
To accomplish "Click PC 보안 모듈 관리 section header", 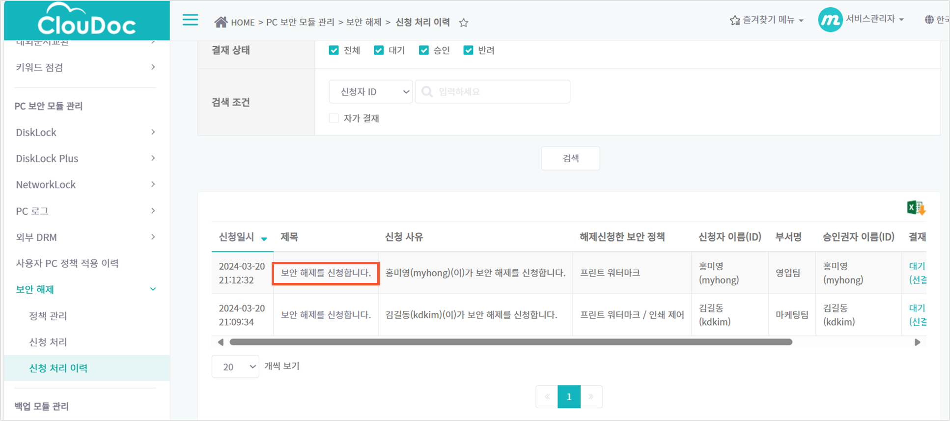I will [48, 106].
